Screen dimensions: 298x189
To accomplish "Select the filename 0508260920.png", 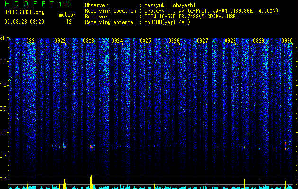I will 24,12.
